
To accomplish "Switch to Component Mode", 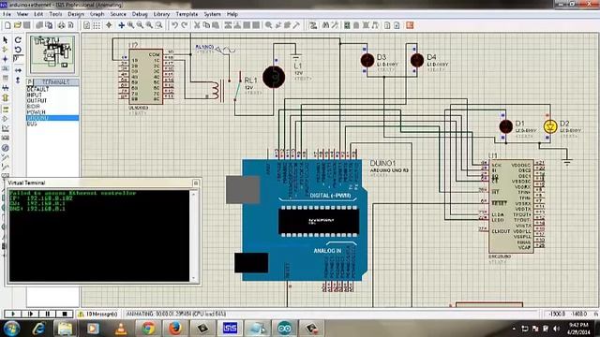I will (x=6, y=50).
